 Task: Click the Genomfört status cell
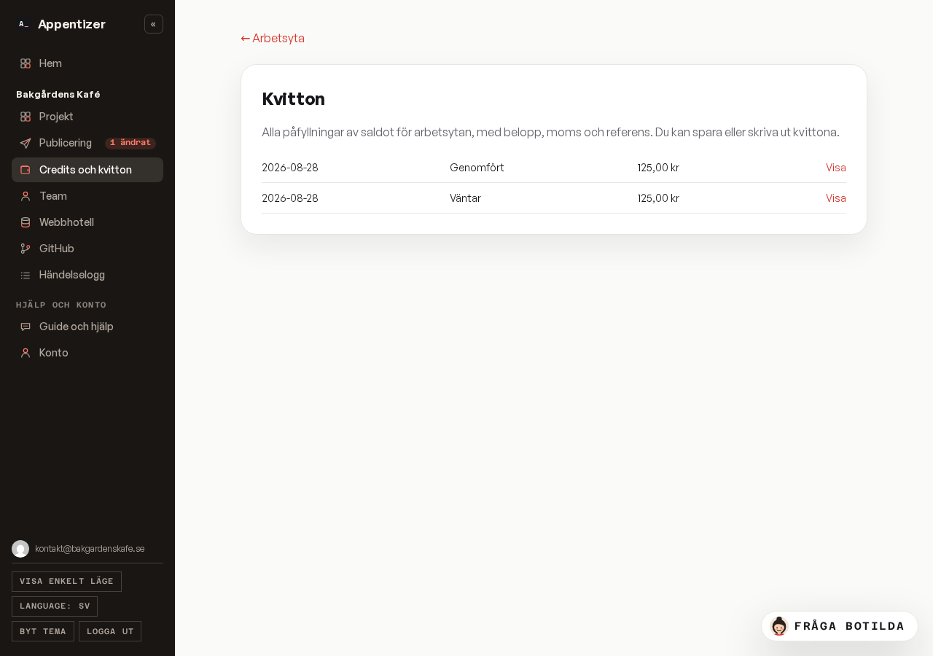coord(477,168)
